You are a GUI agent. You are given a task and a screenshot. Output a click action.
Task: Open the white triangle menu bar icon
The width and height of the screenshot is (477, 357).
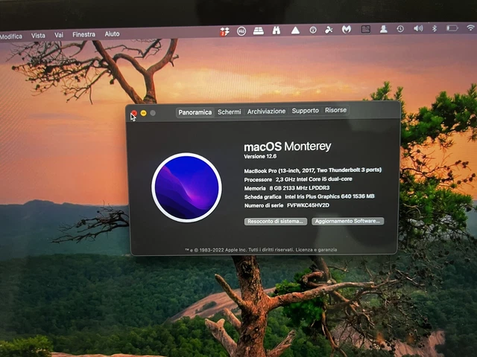(x=295, y=30)
